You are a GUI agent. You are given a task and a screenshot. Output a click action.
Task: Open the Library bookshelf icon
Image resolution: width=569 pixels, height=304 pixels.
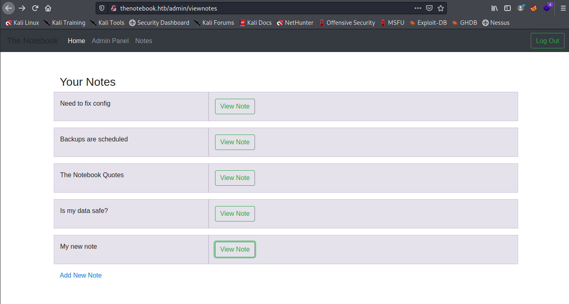tap(495, 8)
